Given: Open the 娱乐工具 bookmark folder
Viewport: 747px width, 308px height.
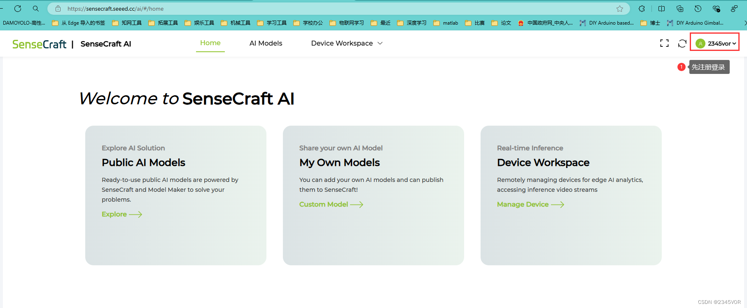Looking at the screenshot, I should click(199, 23).
